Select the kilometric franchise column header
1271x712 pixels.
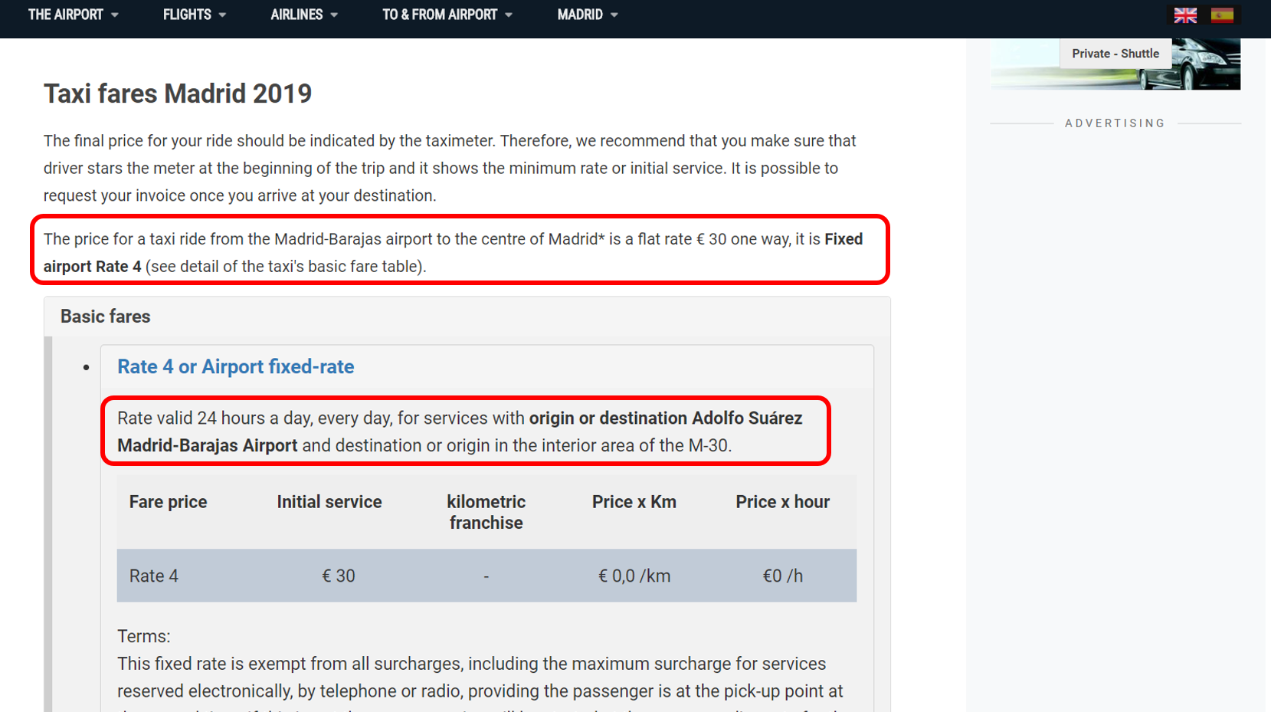[486, 512]
